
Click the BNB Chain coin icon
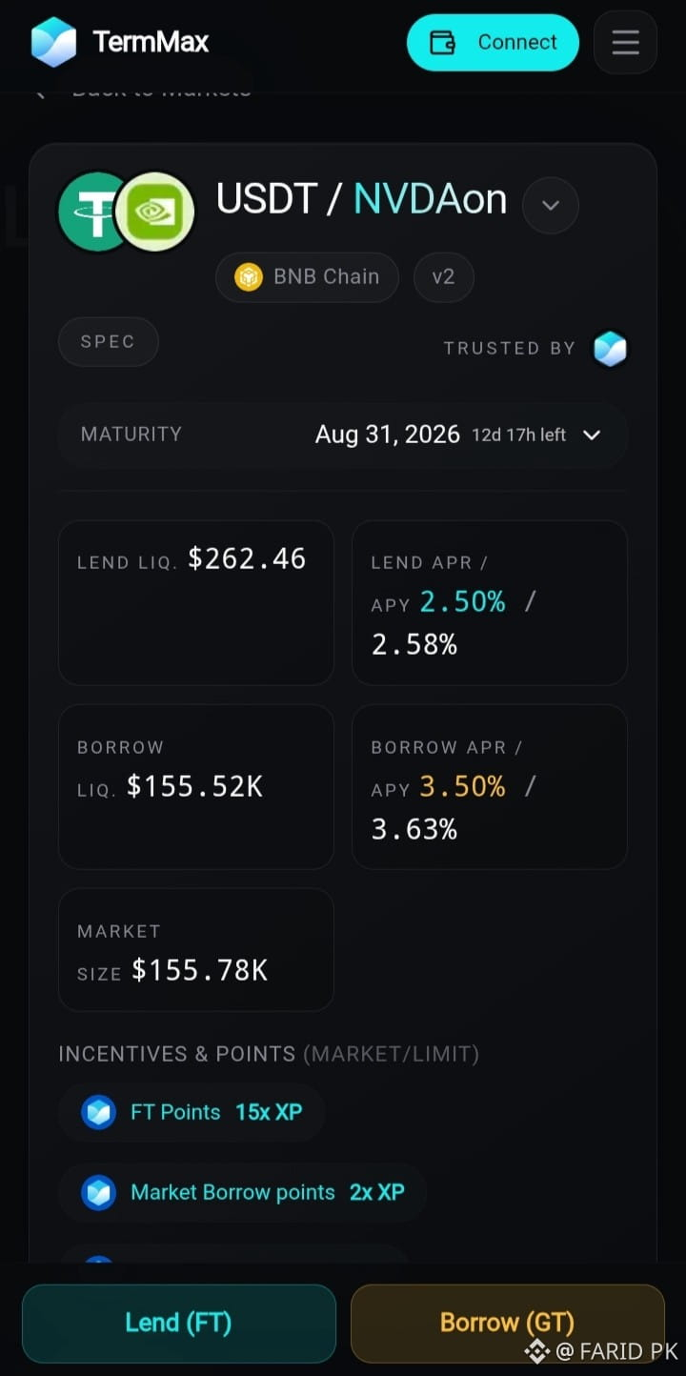[x=249, y=277]
